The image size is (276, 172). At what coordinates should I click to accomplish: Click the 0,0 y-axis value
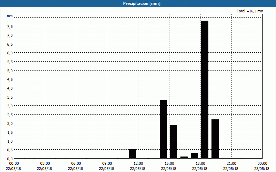click(10, 159)
